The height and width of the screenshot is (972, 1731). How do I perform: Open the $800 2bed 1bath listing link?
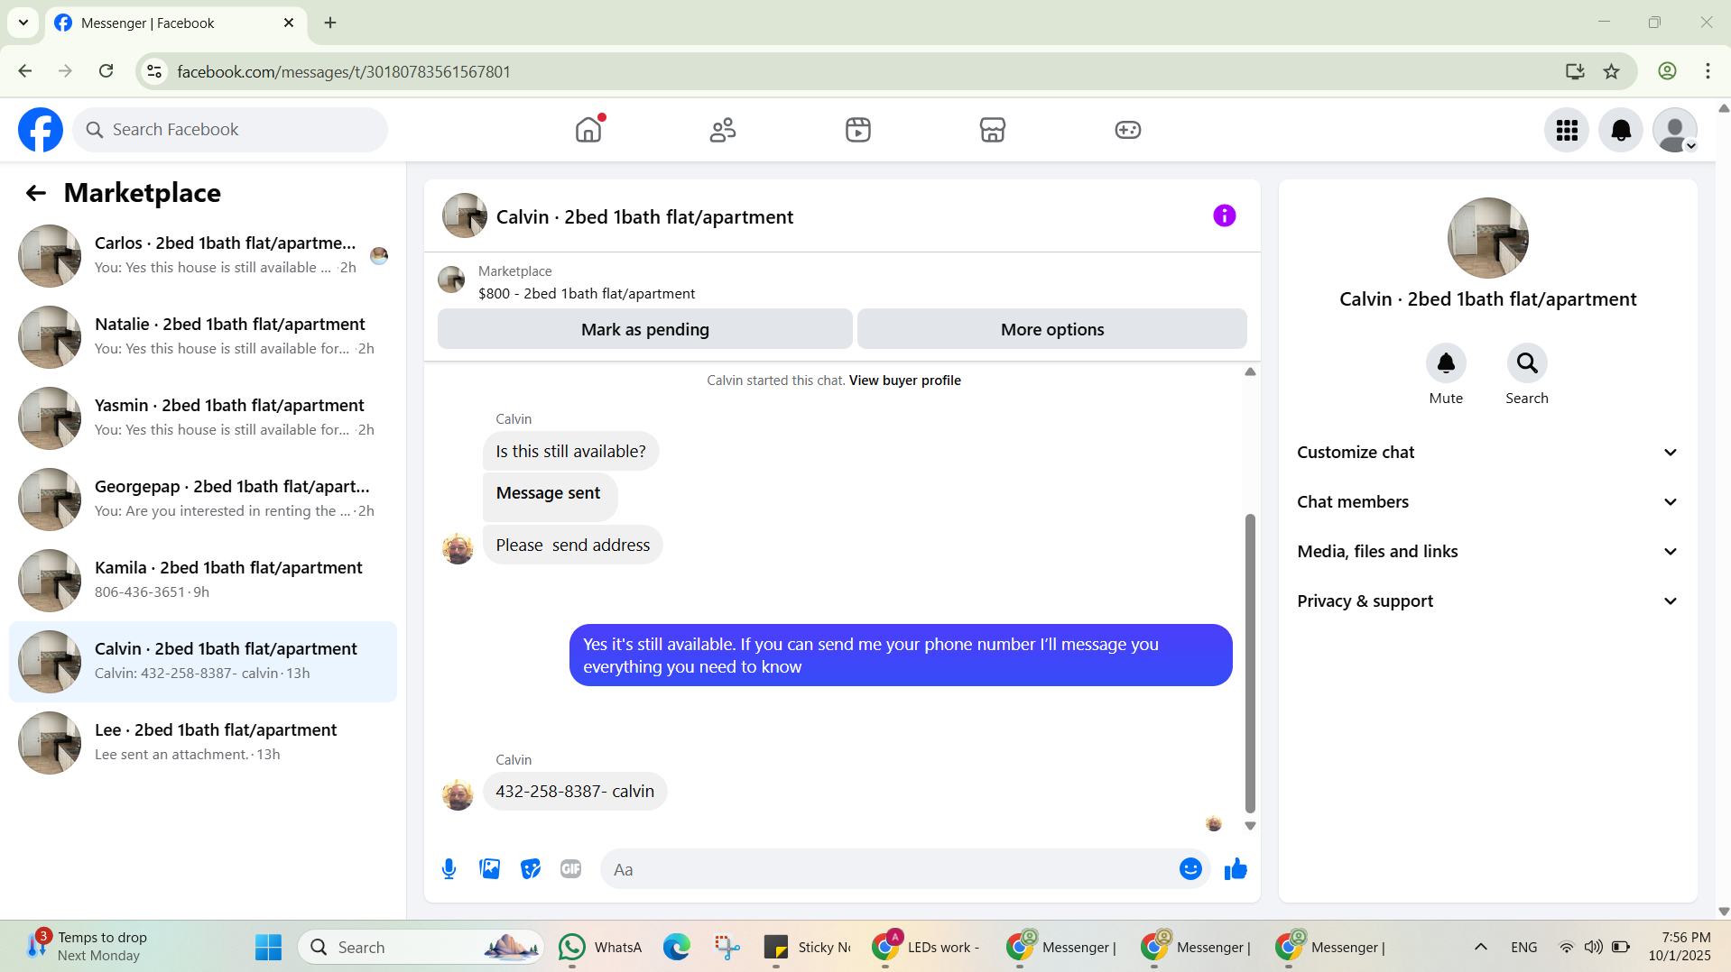pos(587,294)
